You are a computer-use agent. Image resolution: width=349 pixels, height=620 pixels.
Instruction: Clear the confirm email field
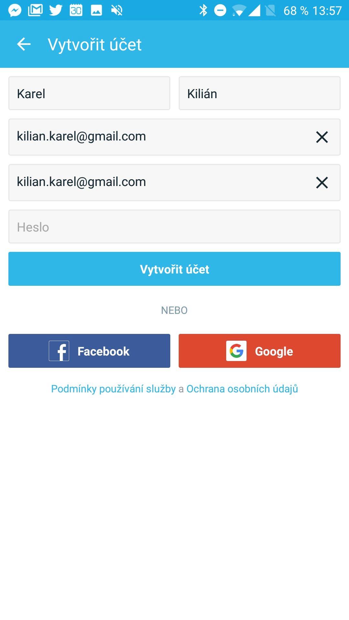322,183
